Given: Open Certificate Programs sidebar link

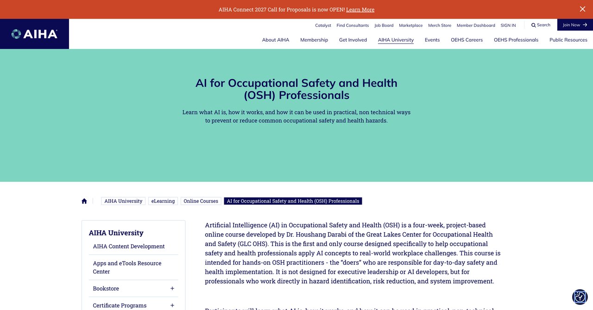Looking at the screenshot, I should coord(120,305).
